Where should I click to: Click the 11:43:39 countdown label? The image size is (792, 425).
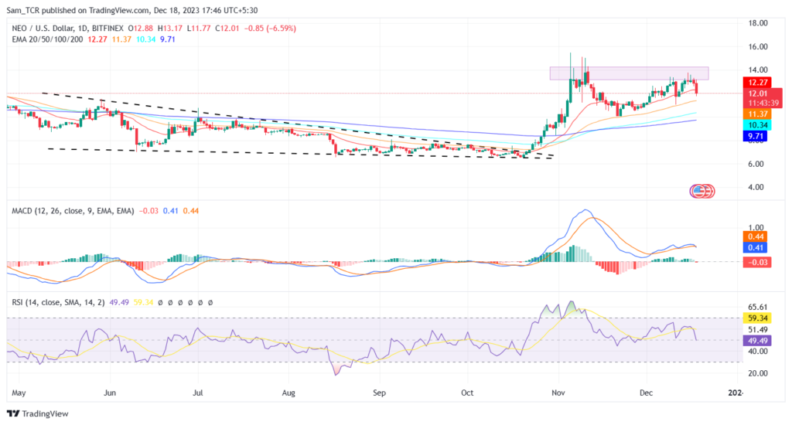[x=763, y=103]
